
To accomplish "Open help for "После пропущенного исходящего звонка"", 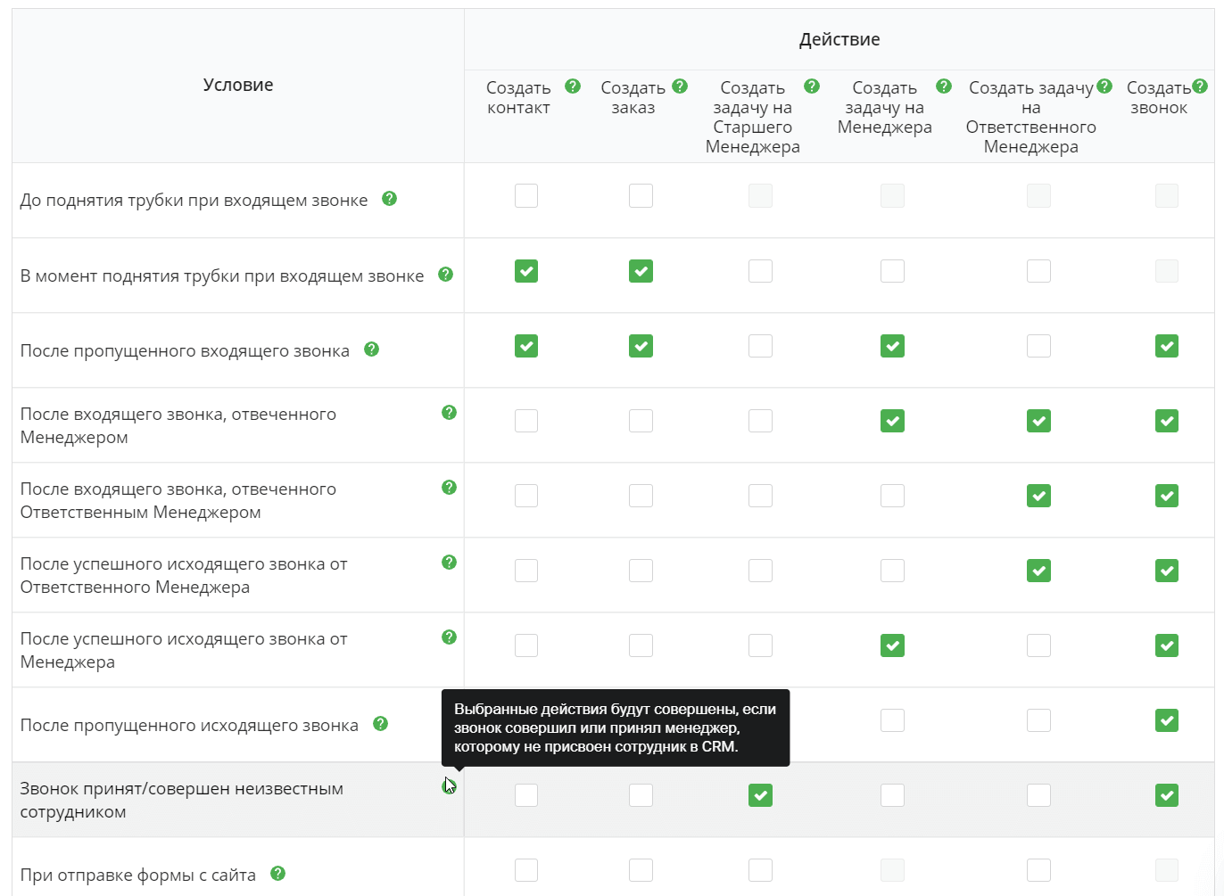I will (380, 724).
